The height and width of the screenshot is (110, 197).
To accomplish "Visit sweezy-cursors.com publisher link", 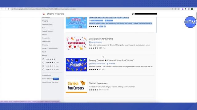I will click(x=98, y=64).
